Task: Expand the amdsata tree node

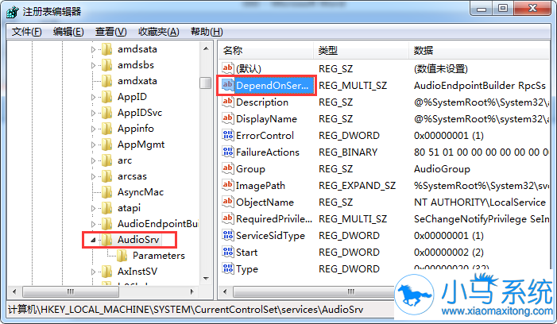Action: [x=93, y=50]
